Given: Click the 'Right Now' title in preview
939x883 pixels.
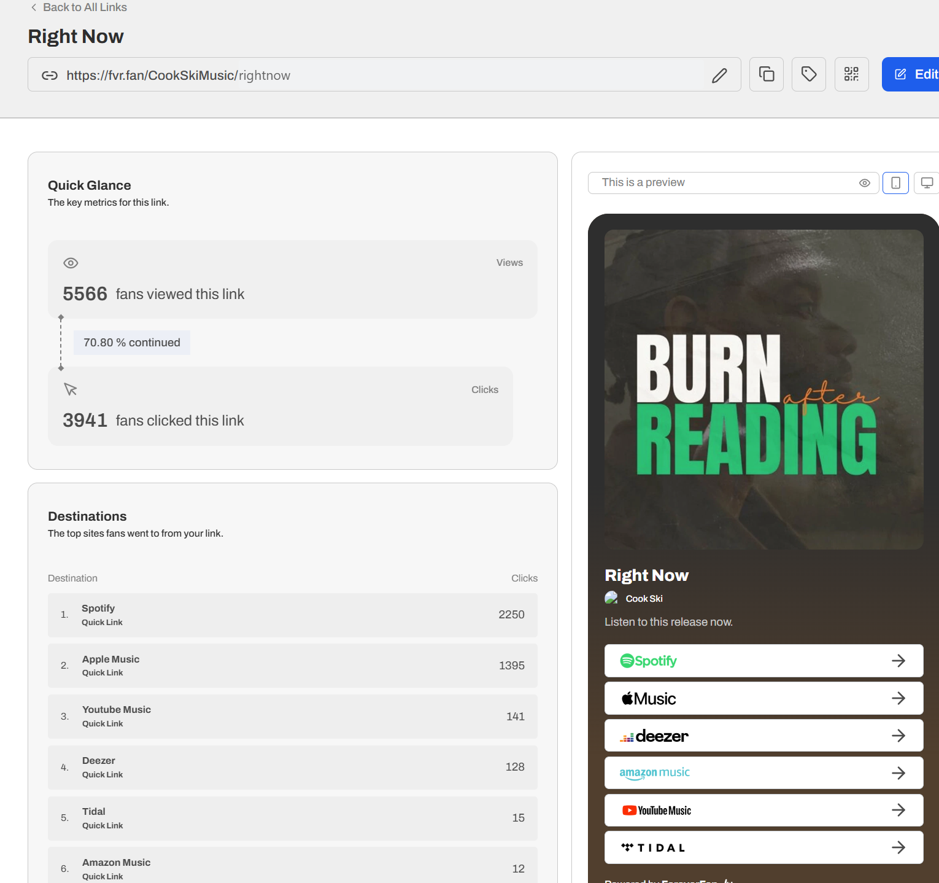Looking at the screenshot, I should (x=646, y=575).
